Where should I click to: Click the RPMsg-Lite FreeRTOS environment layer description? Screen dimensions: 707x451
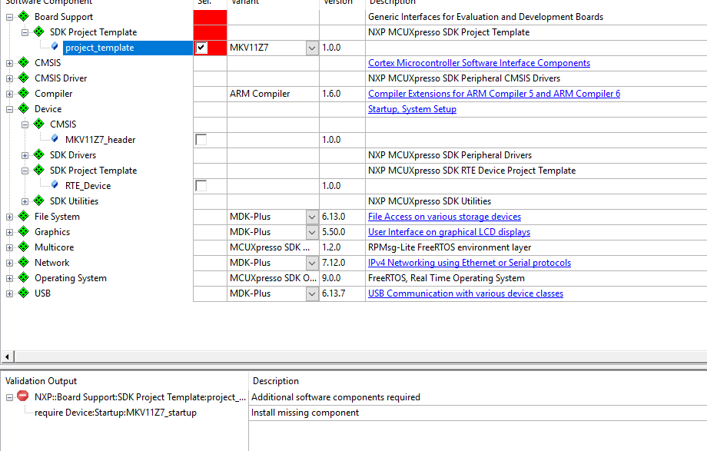tap(450, 247)
